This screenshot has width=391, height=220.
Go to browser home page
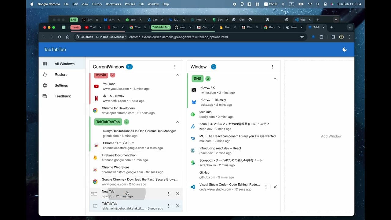(68, 37)
